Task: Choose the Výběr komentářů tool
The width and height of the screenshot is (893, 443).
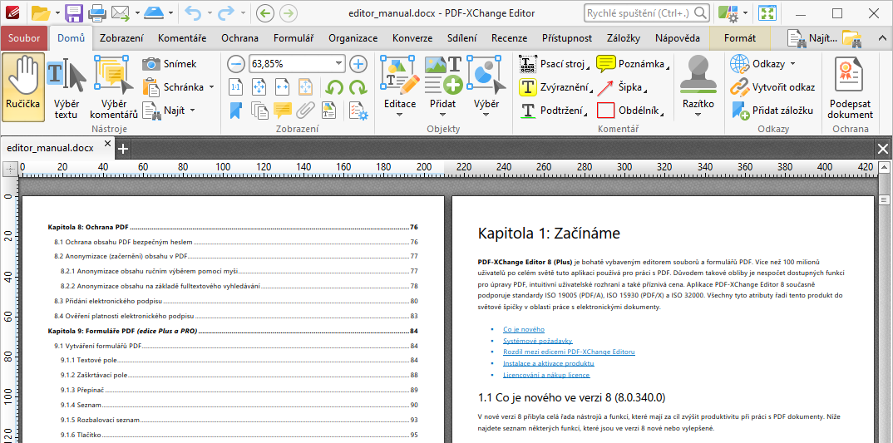Action: click(x=114, y=87)
